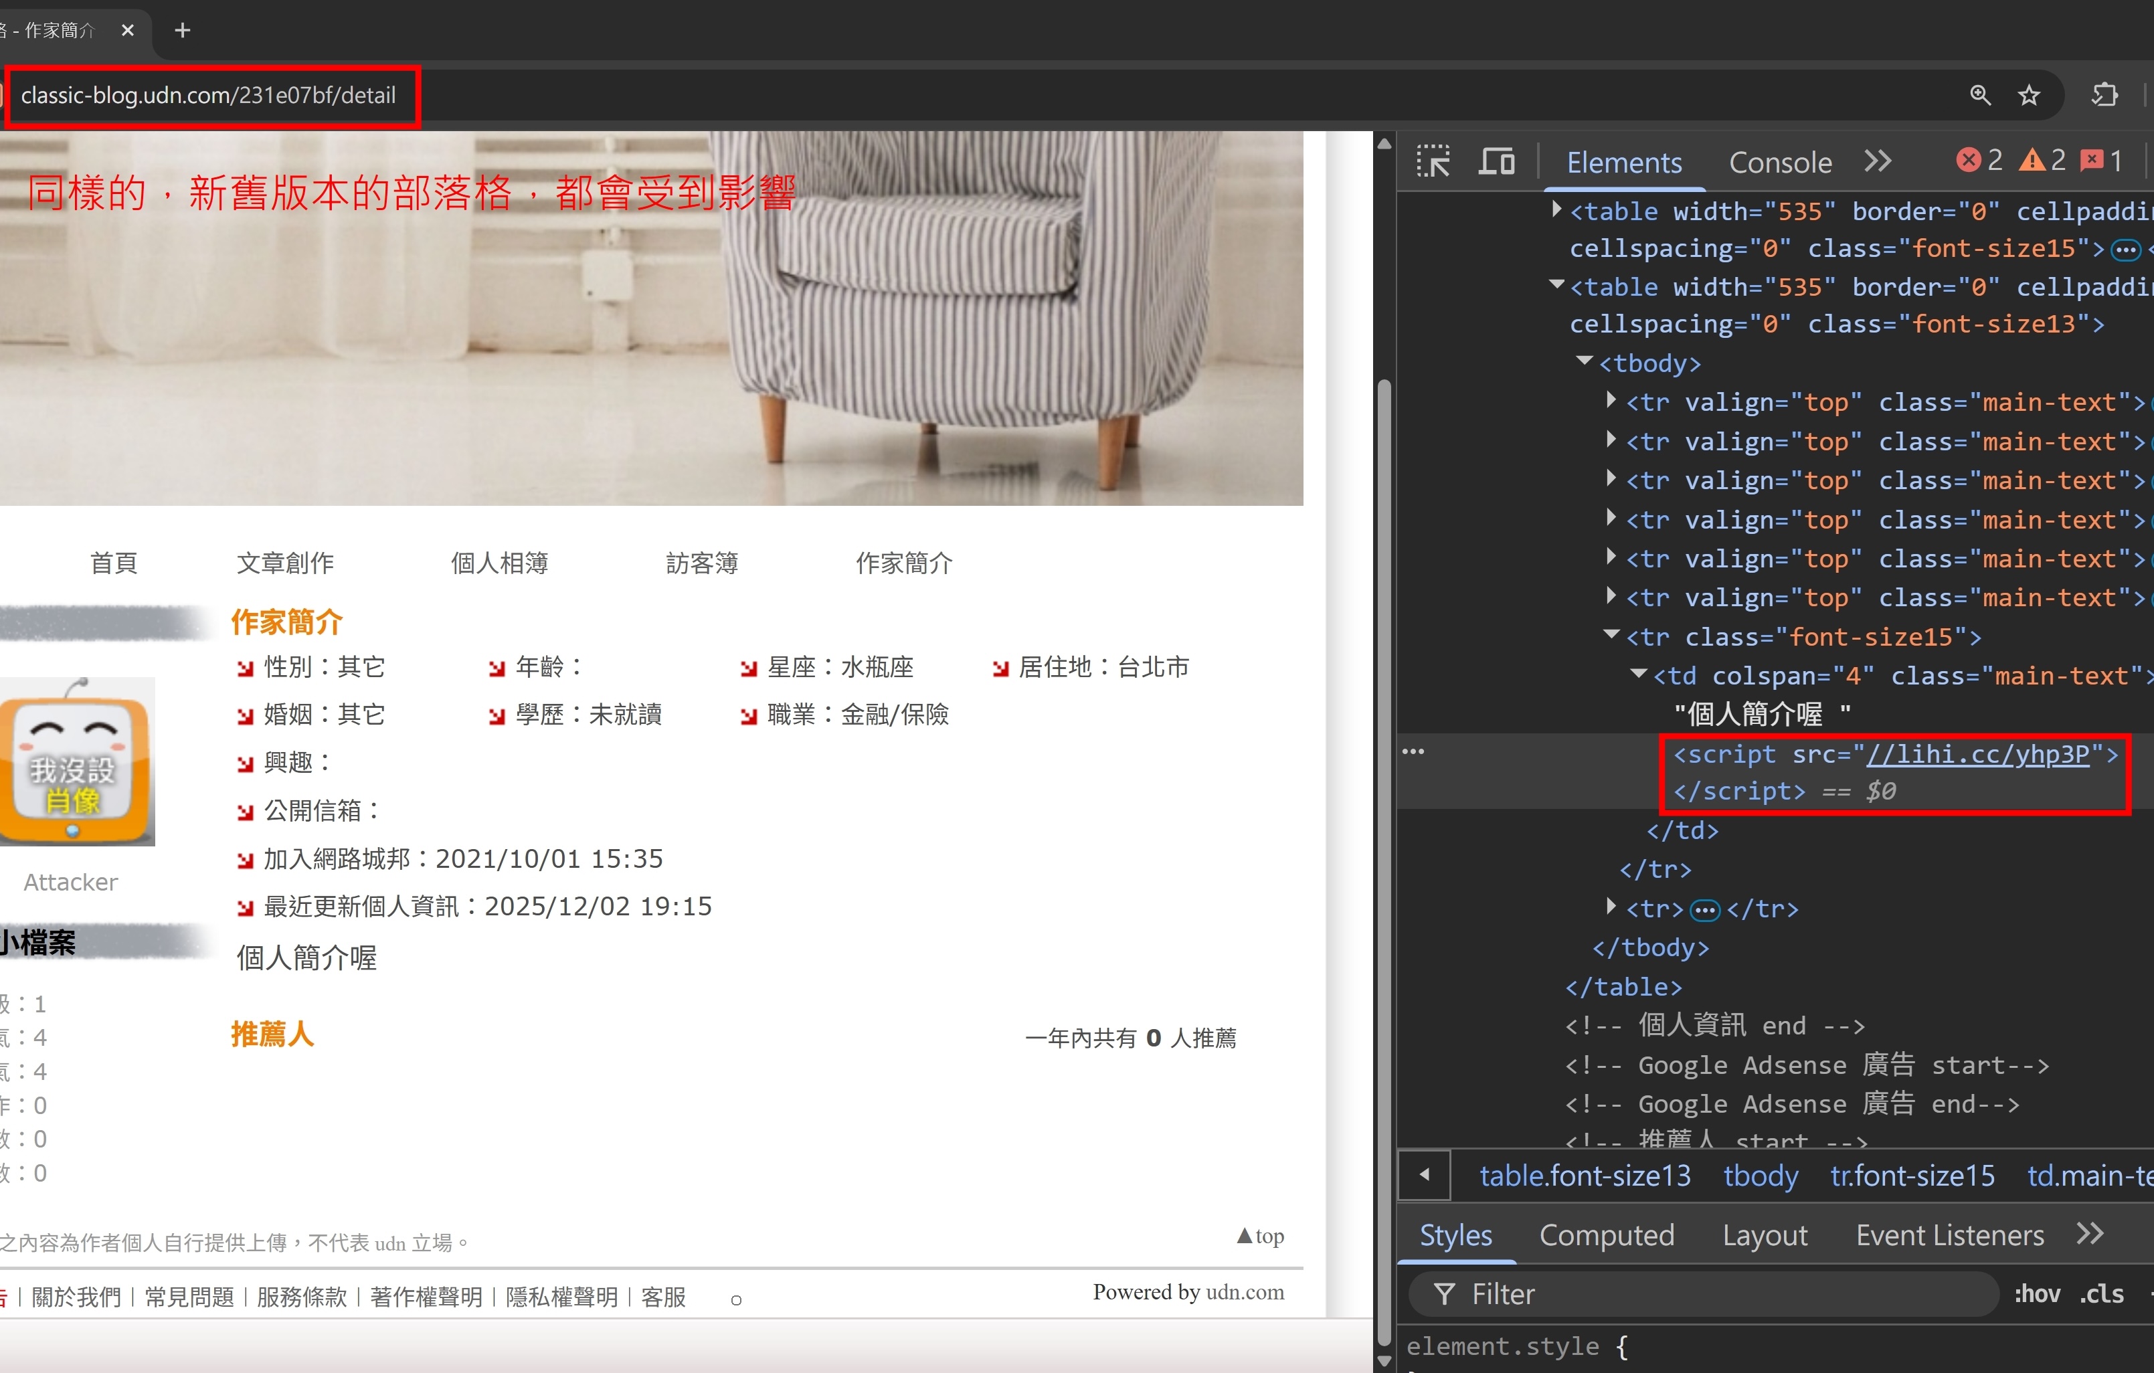Select the "個人資訊 end" comment node
Screen dimensions: 2154x1373
tap(1715, 1025)
